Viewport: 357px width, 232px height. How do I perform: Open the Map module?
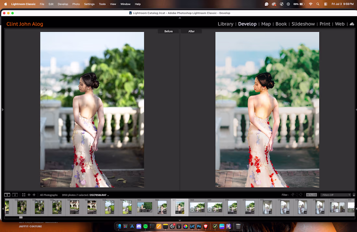pyautogui.click(x=266, y=24)
